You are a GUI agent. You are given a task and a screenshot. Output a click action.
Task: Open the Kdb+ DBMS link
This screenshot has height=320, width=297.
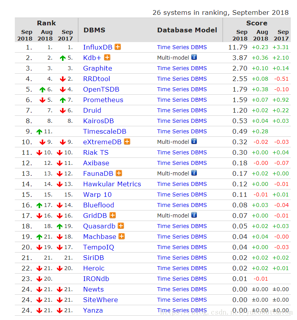[92, 58]
